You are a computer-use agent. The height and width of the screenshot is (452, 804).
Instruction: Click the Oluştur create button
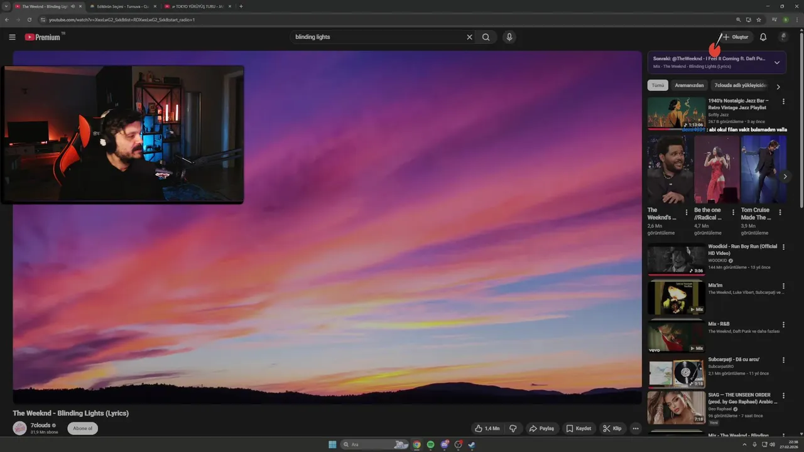pos(735,37)
